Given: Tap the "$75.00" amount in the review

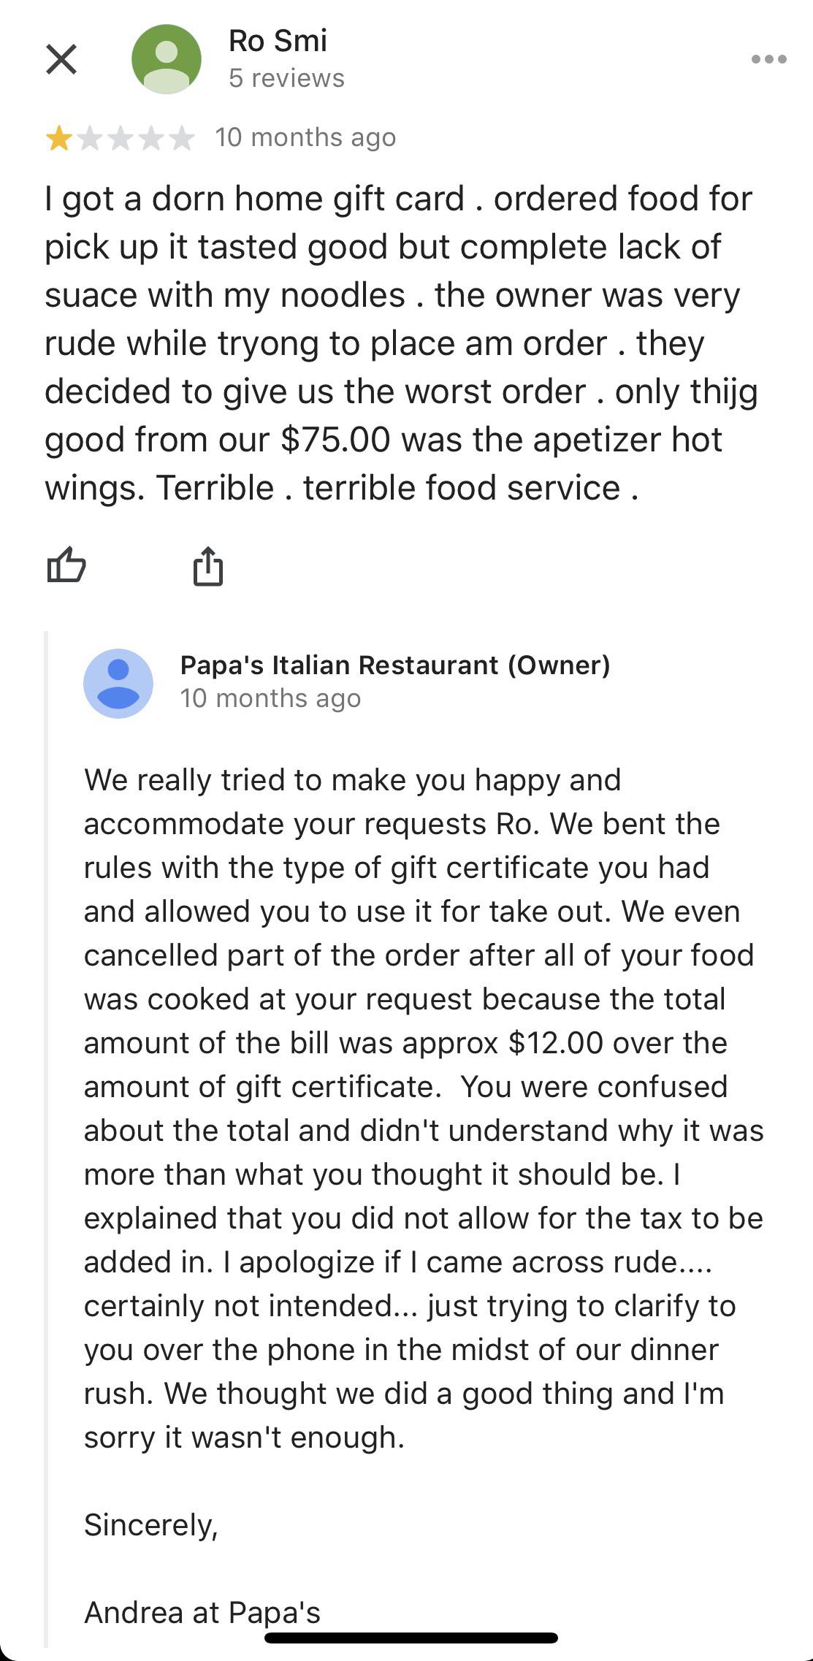Looking at the screenshot, I should (335, 440).
